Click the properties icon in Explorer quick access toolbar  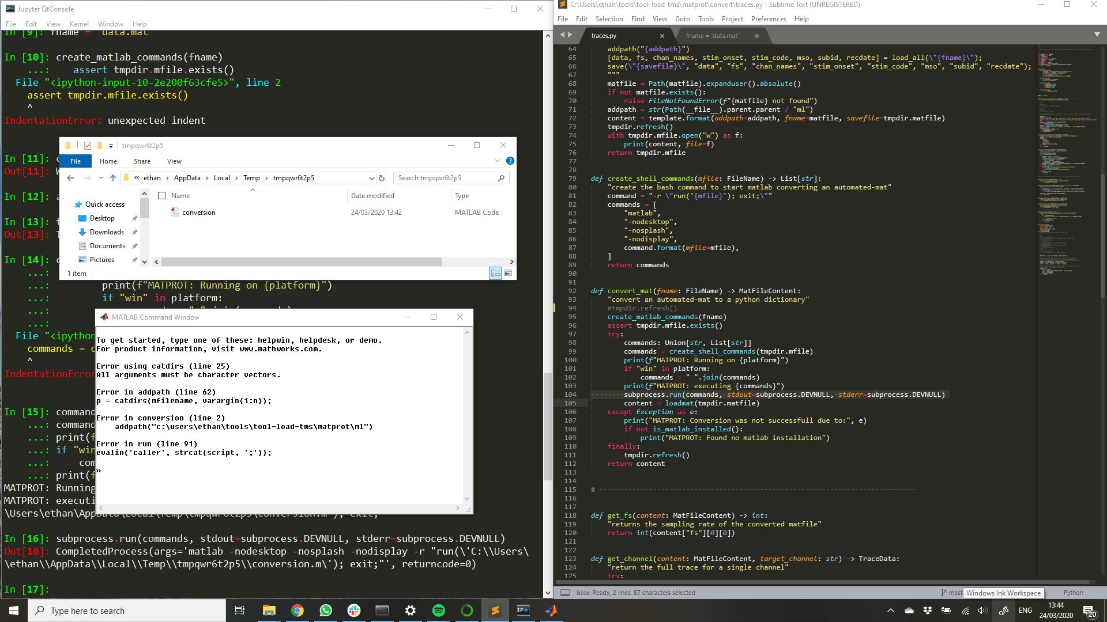88,146
